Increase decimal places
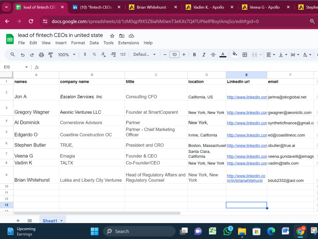The width and height of the screenshot is (318, 239). (x=113, y=54)
